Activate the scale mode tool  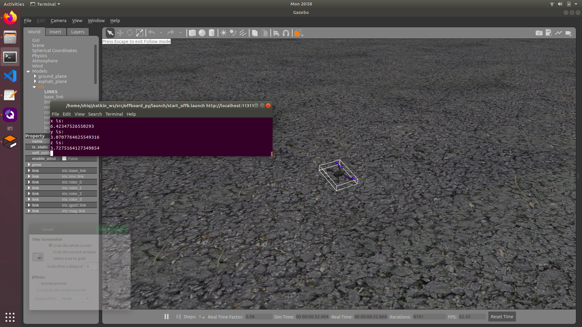coord(139,33)
